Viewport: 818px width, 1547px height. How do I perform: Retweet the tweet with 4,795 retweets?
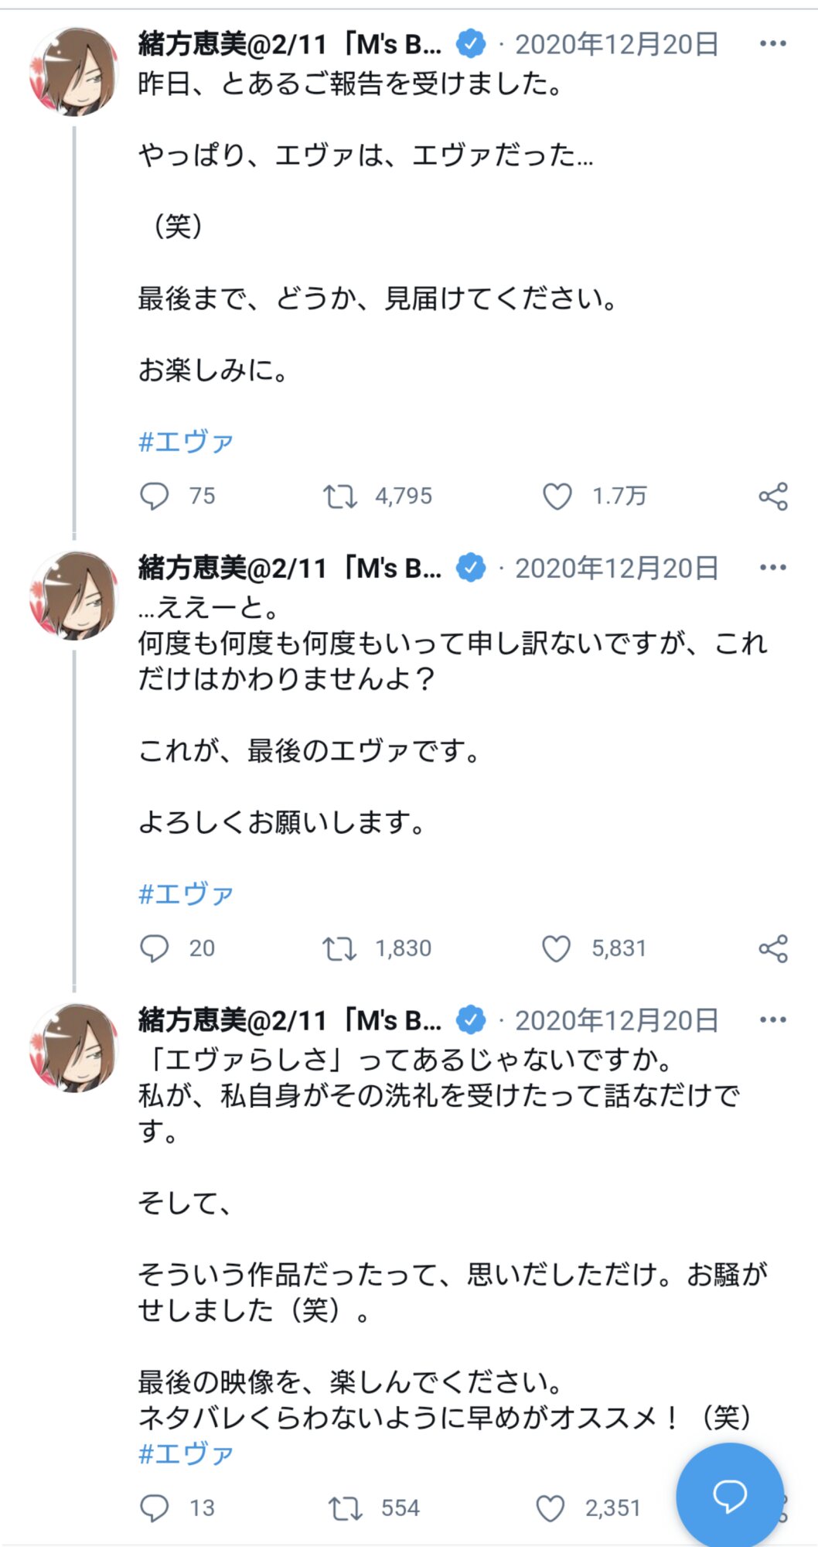pos(339,496)
